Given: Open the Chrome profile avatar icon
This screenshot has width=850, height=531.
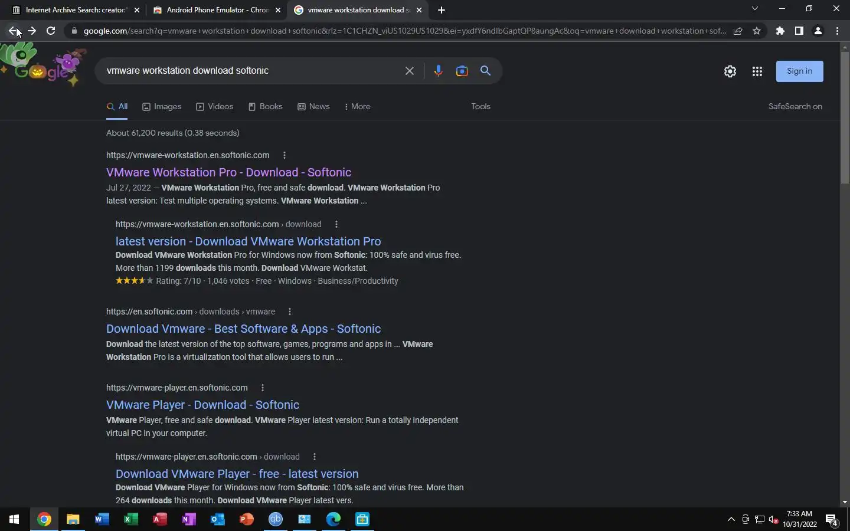Looking at the screenshot, I should point(818,31).
